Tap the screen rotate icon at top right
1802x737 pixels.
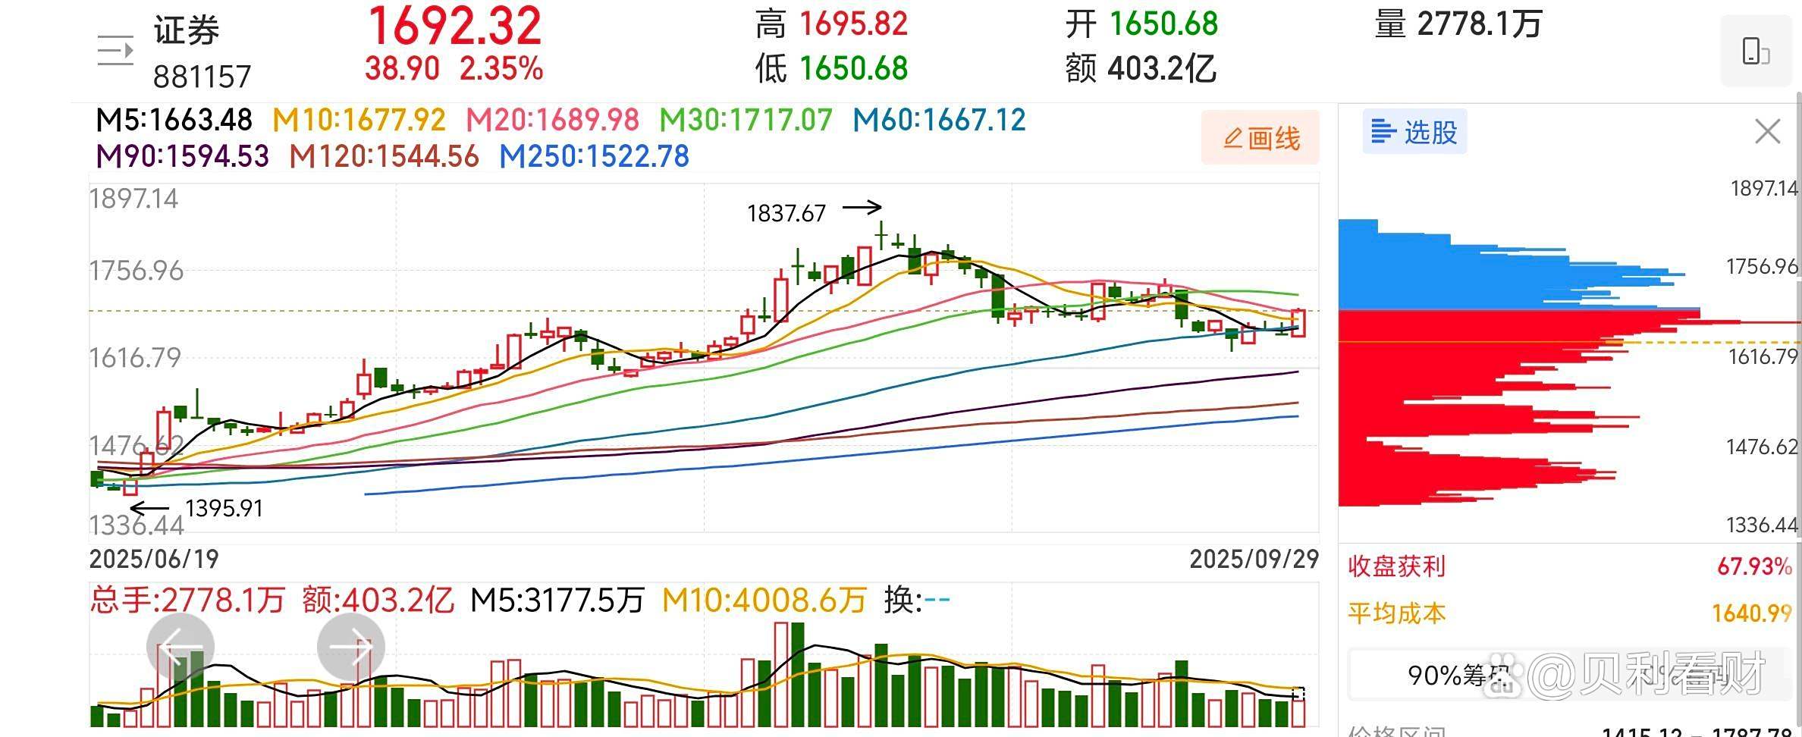click(x=1755, y=52)
